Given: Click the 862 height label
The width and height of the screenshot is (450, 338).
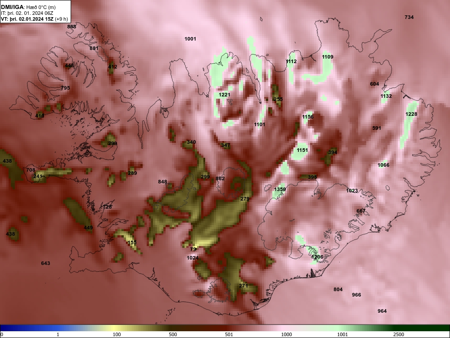Looking at the screenshot, I should click(x=220, y=178).
